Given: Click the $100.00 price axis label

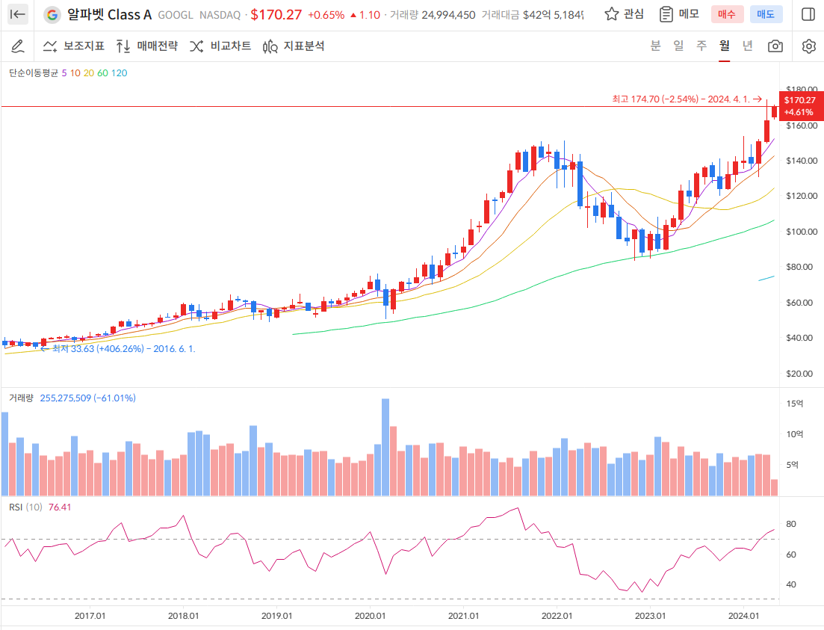Looking at the screenshot, I should pyautogui.click(x=802, y=232).
